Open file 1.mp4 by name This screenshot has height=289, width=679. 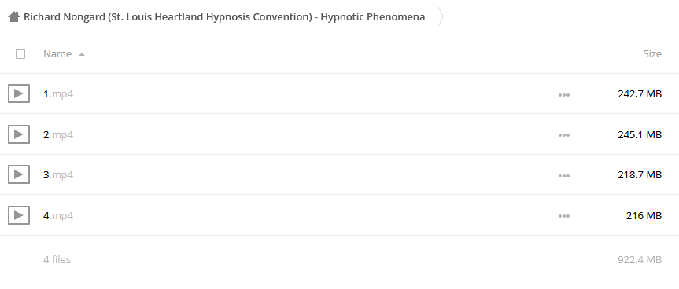pyautogui.click(x=58, y=93)
